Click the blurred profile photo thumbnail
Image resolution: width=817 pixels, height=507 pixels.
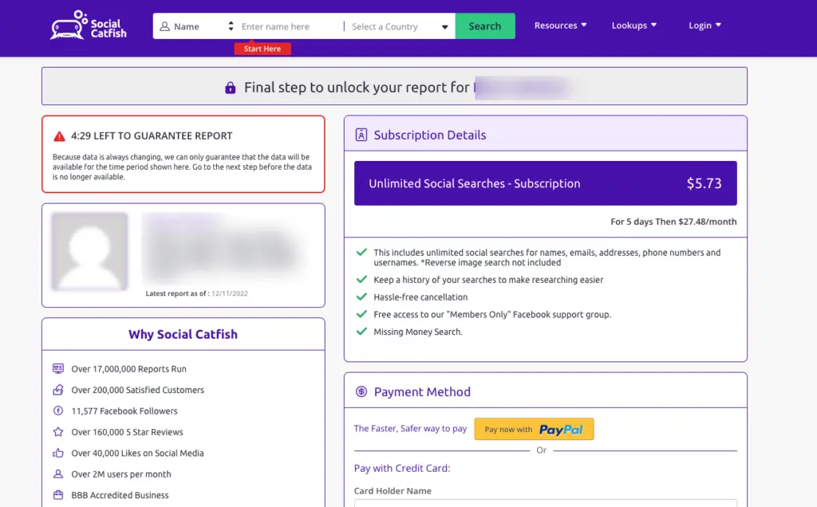coord(89,251)
